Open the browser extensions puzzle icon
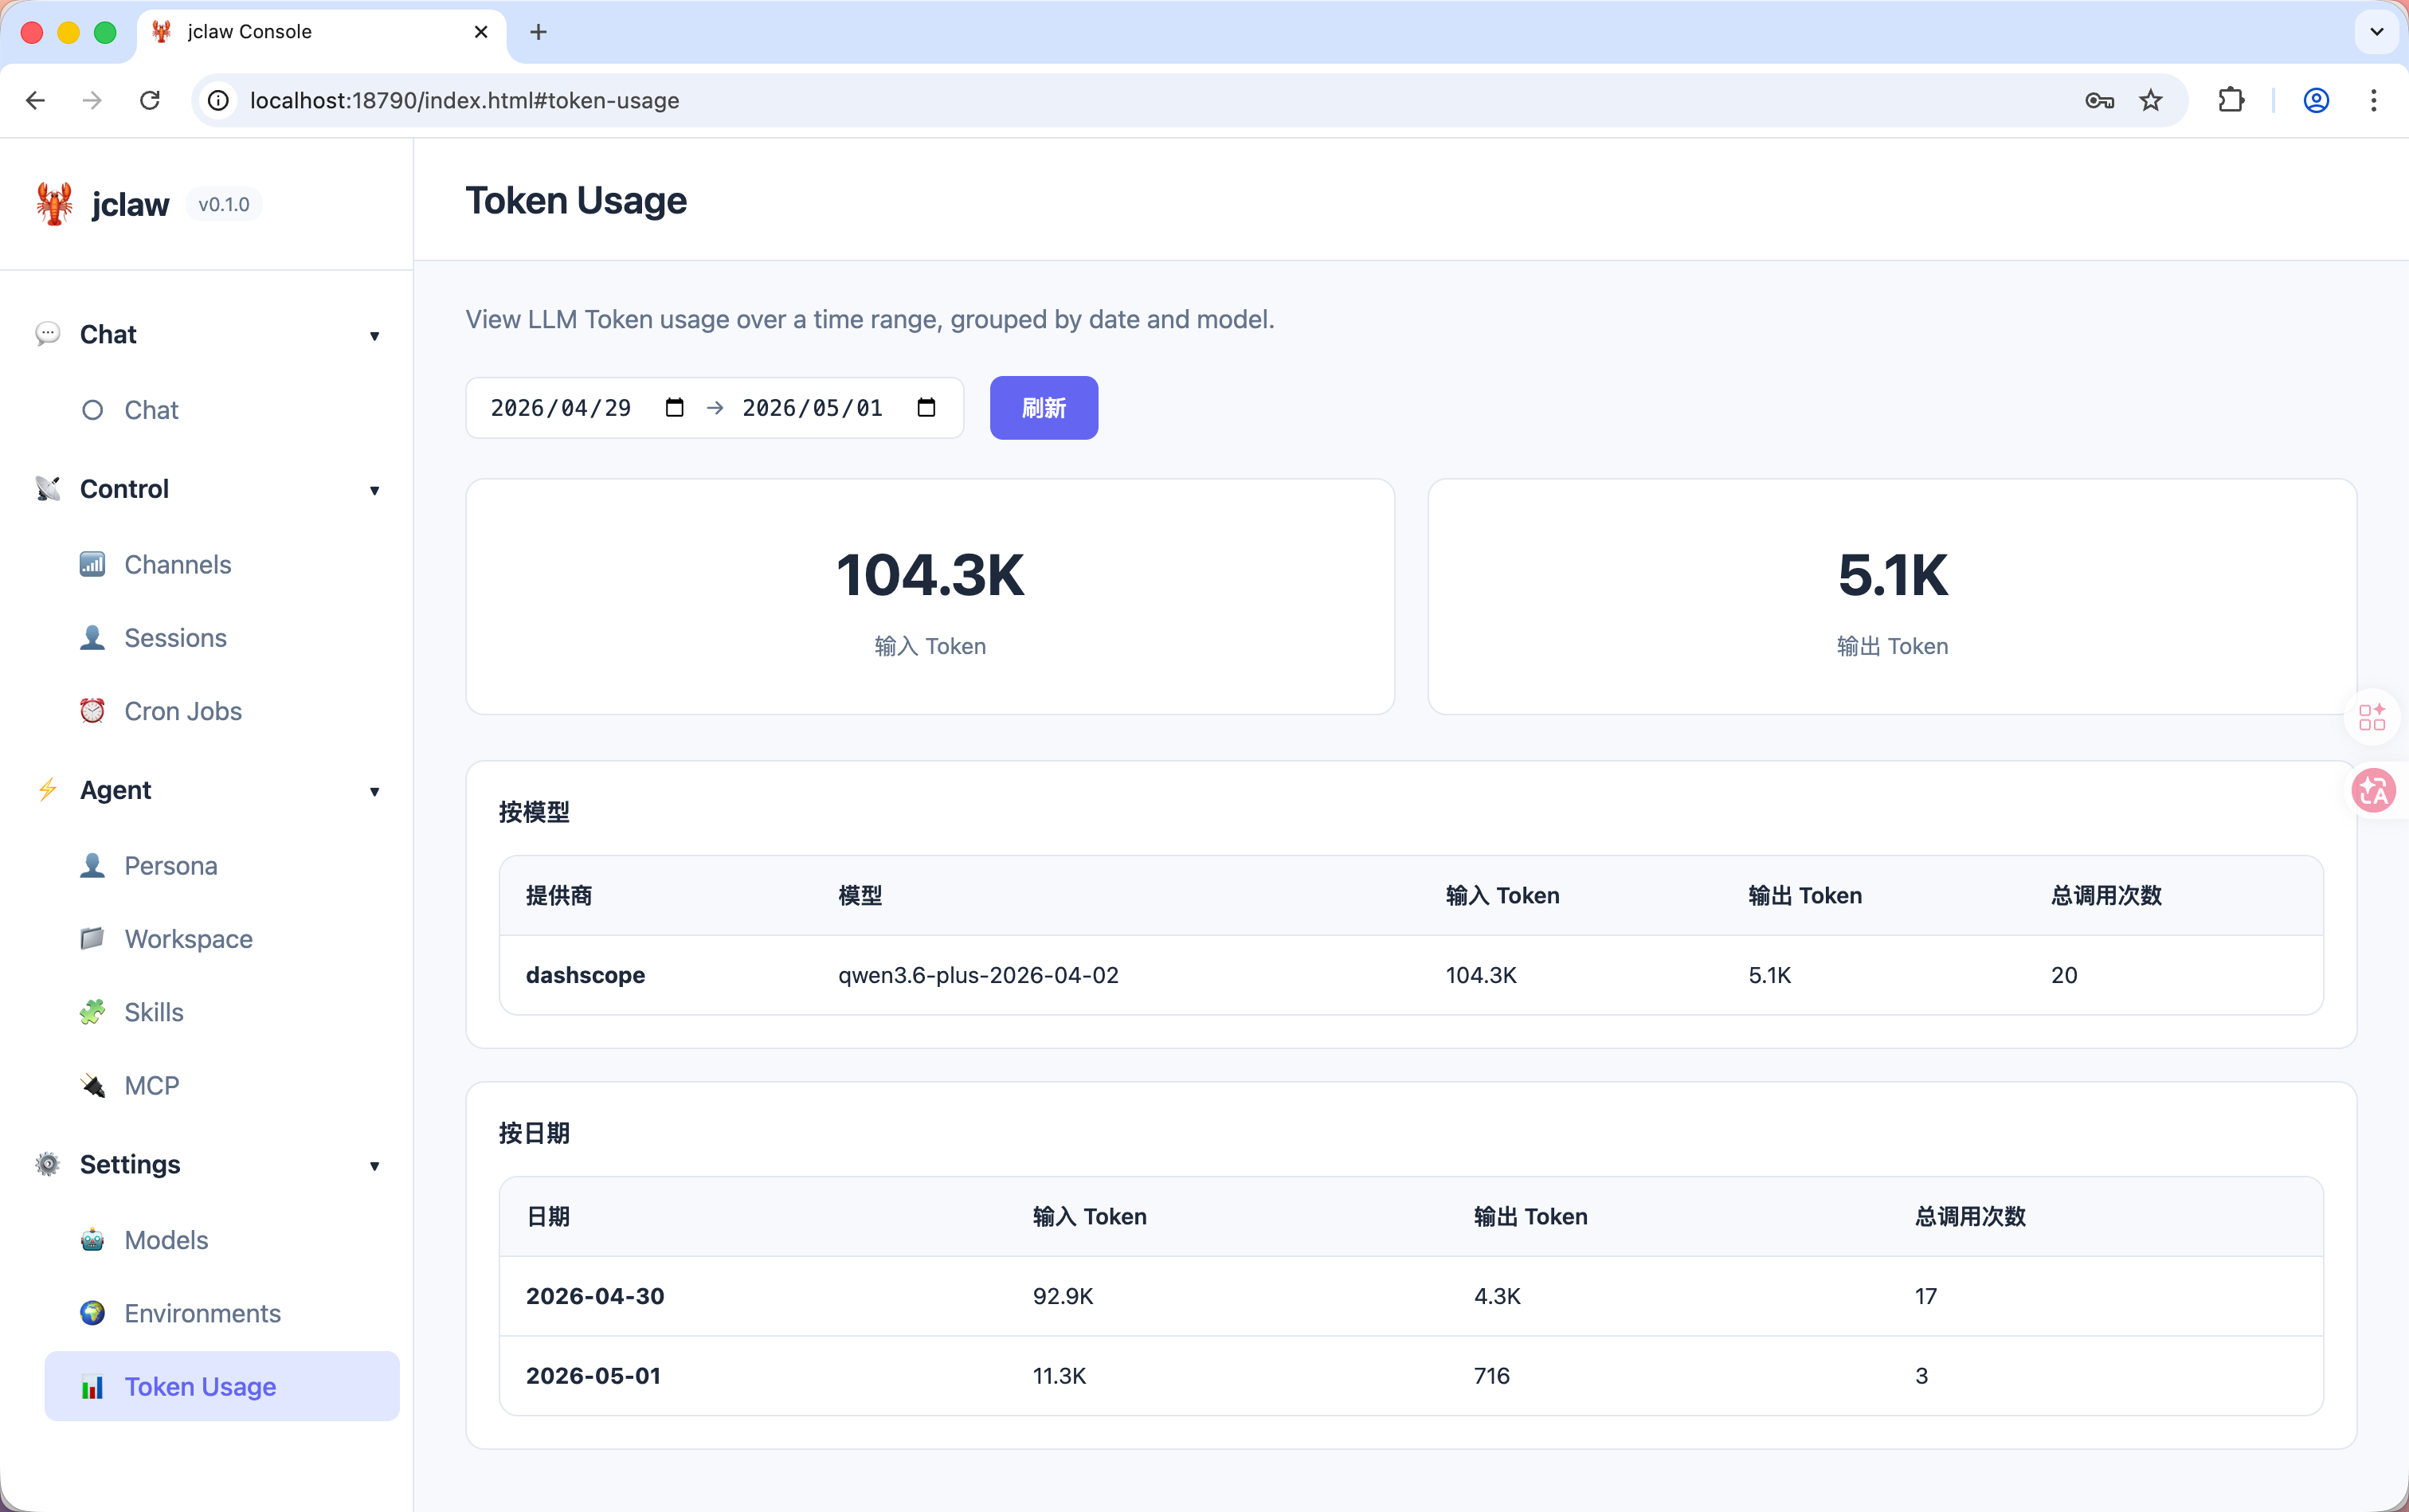Image resolution: width=2409 pixels, height=1512 pixels. click(2231, 100)
